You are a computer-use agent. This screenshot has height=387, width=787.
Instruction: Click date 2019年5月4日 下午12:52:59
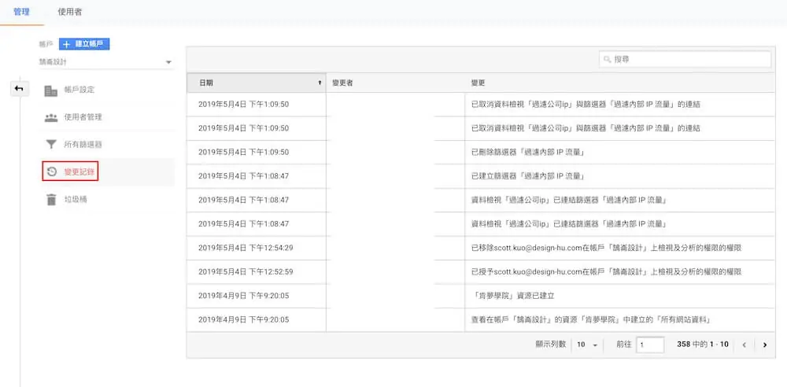pos(246,271)
